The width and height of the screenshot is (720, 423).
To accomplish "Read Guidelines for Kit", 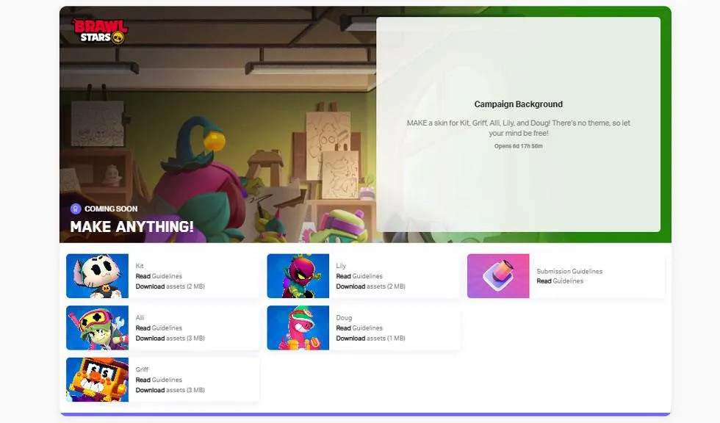I will click(159, 276).
